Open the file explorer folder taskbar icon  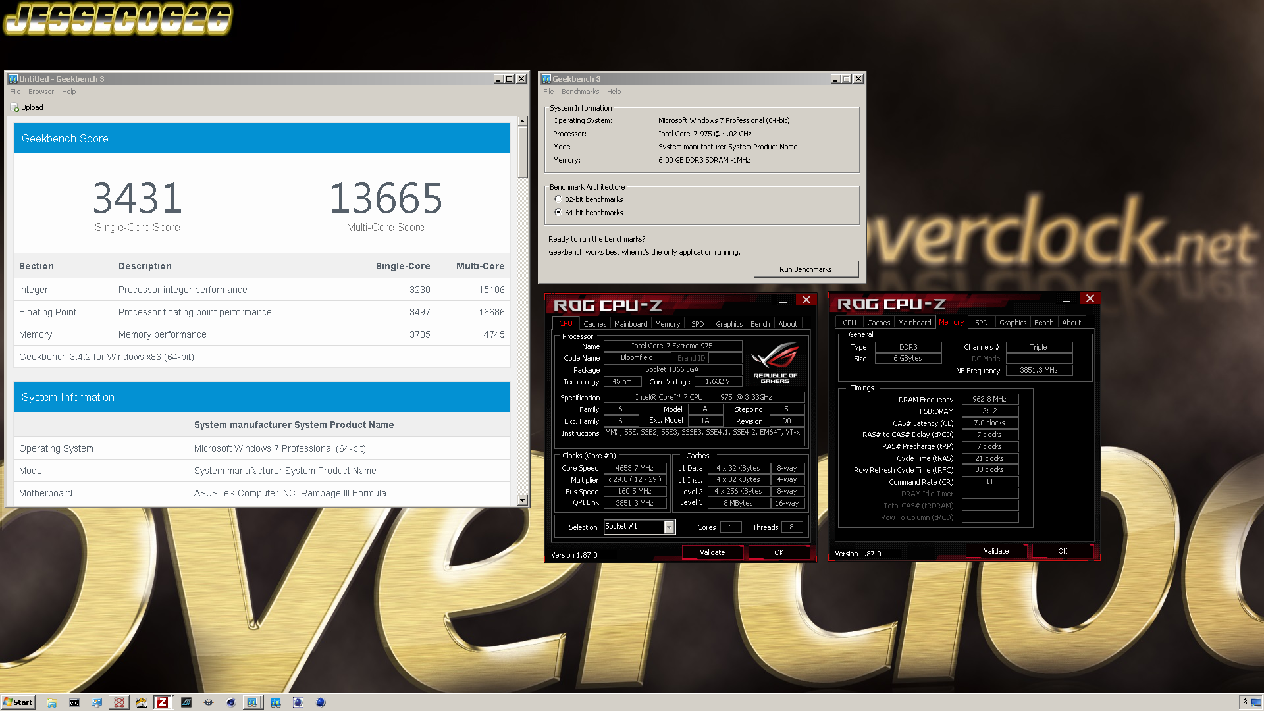click(52, 702)
